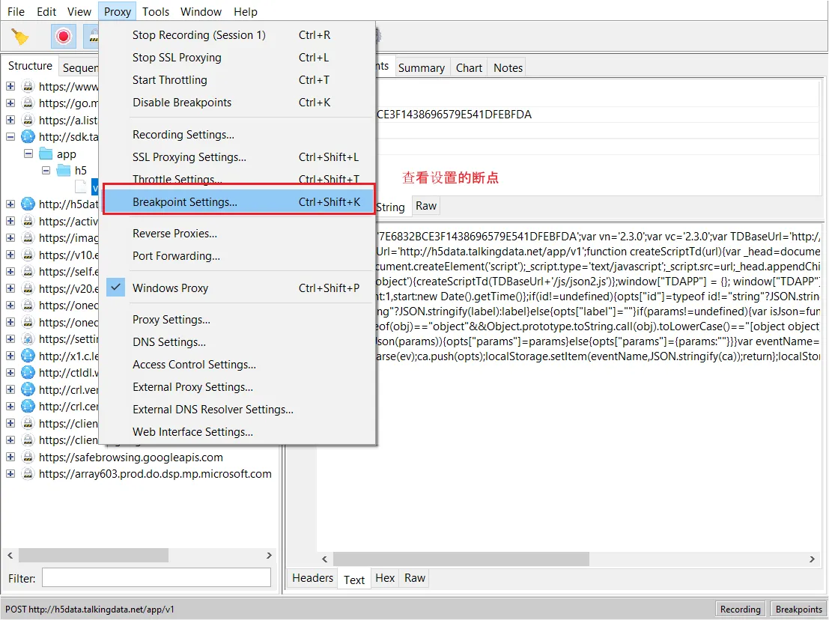Click the Breakpoints status bar button
This screenshot has height=620, width=829.
click(799, 610)
